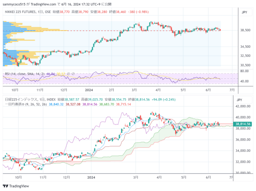Viewport: 256px width, 191px height.
Task: Click the green 38,814.56 current price label
Action: [x=242, y=124]
